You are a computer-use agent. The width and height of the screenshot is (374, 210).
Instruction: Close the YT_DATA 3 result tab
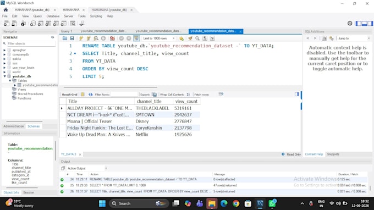(x=80, y=154)
